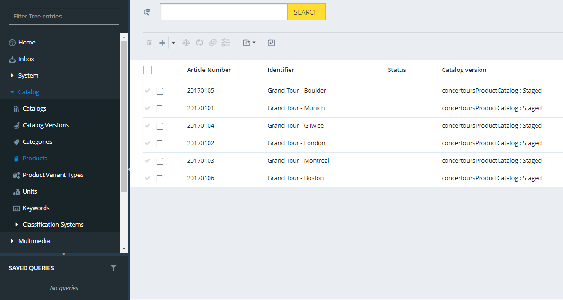The height and width of the screenshot is (300, 563).
Task: Click the Grand Tour - Gliwice cell
Action: click(296, 126)
